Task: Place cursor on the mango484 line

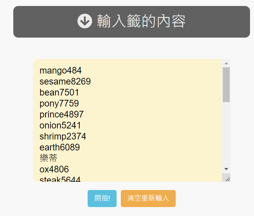Action: click(x=60, y=71)
